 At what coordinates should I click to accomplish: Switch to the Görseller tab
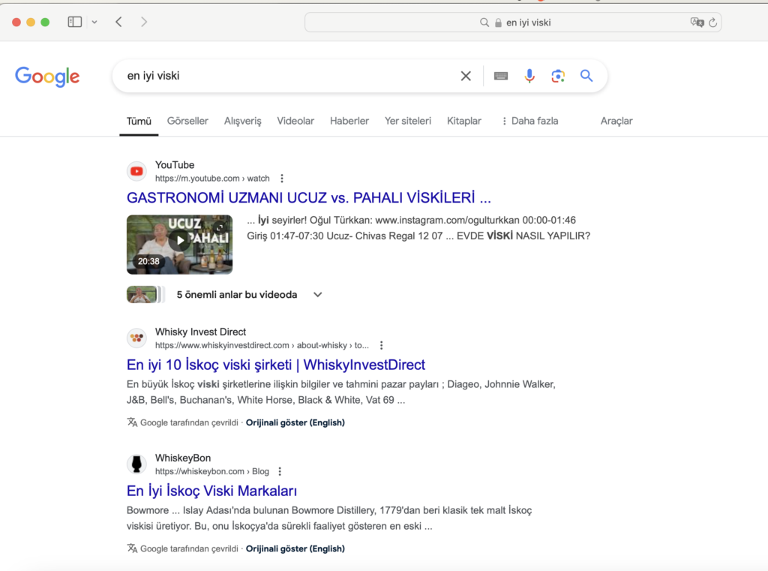(187, 121)
